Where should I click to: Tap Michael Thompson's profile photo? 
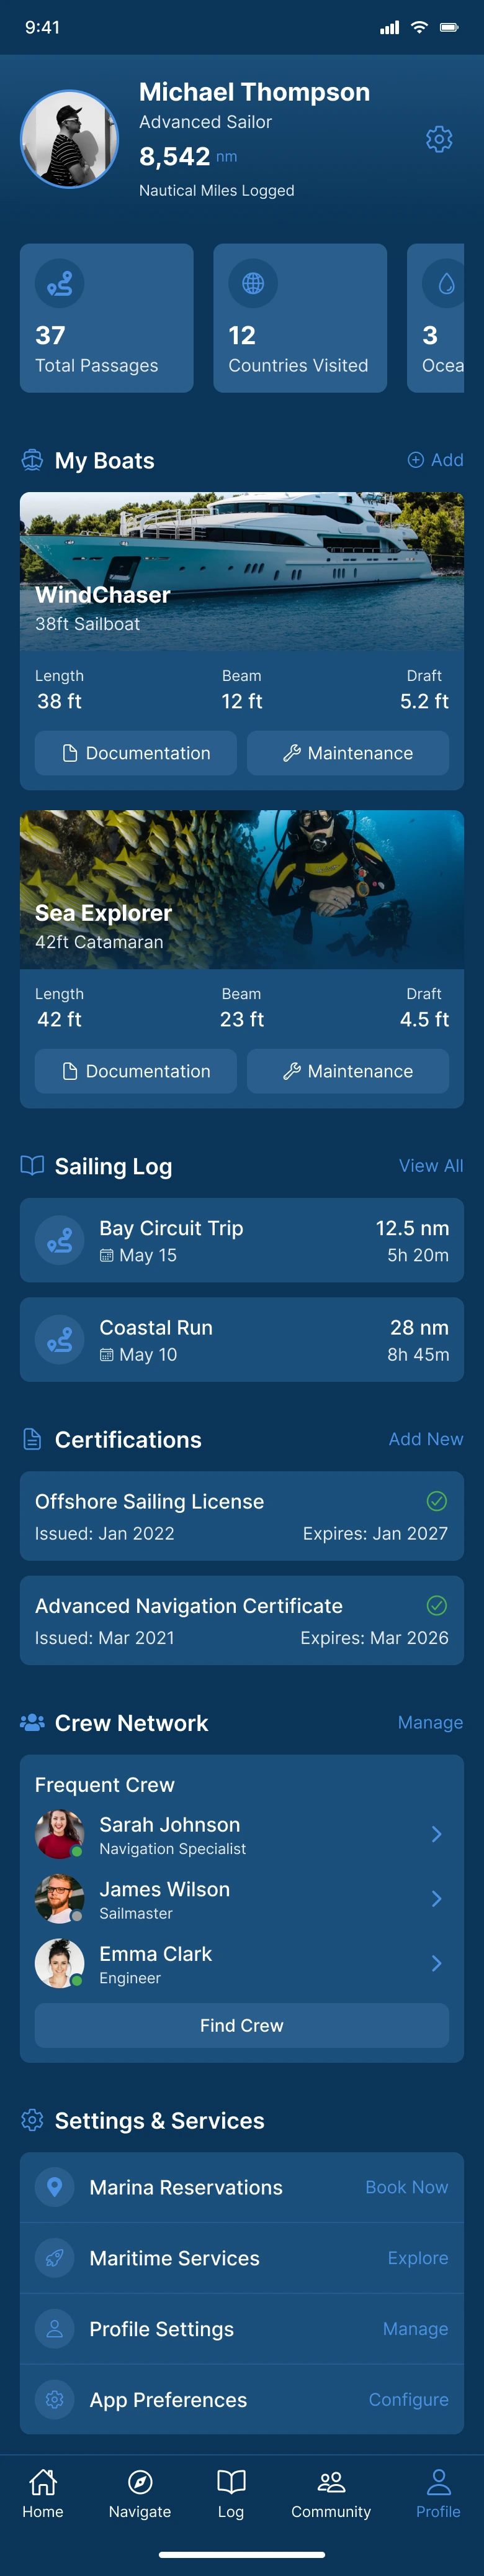70,139
